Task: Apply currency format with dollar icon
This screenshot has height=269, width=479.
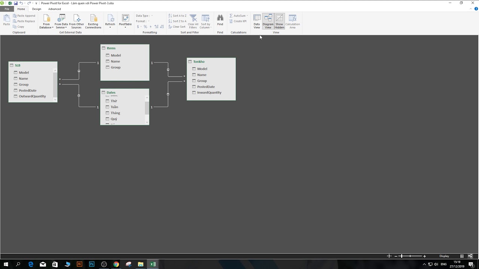Action: coord(138,27)
